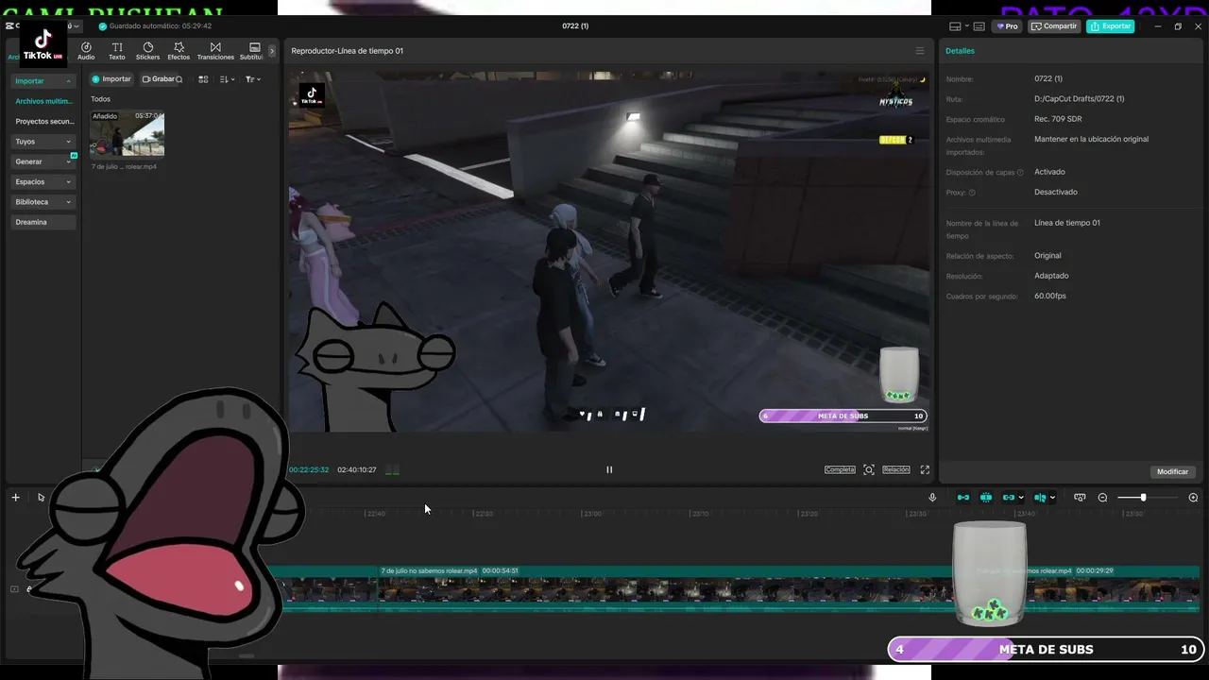Show info for Proxy setting
The height and width of the screenshot is (680, 1209).
coord(972,193)
